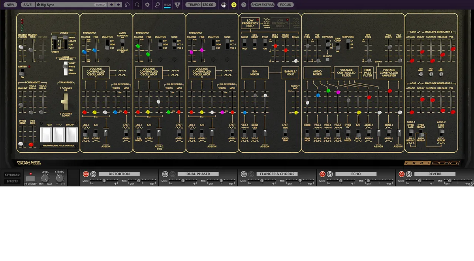Open the MIDI mapping icon

coord(167,5)
